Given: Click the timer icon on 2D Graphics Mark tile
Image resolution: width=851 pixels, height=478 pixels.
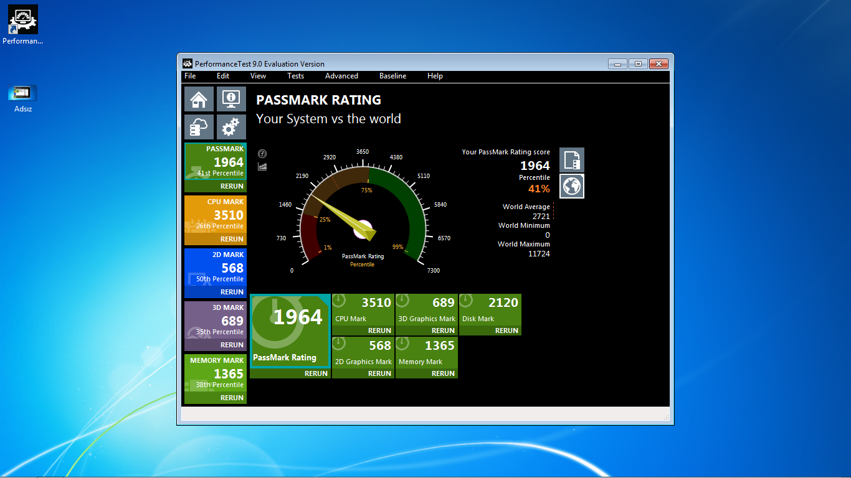Looking at the screenshot, I should click(340, 344).
